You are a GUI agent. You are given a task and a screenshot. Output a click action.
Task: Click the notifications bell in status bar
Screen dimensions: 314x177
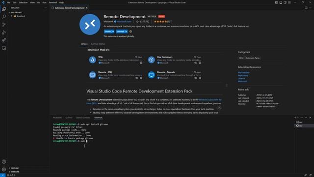coord(311,175)
